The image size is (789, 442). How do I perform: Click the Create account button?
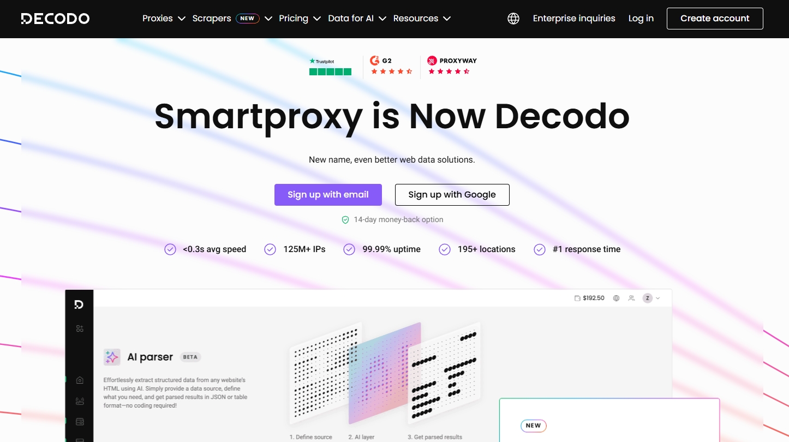pos(715,19)
